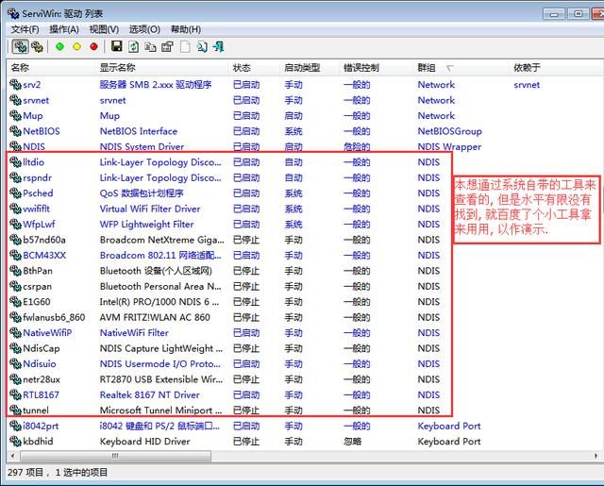This screenshot has height=486, width=604.
Task: Click '忽略' error control cell of kbdhid
Action: pyautogui.click(x=352, y=441)
